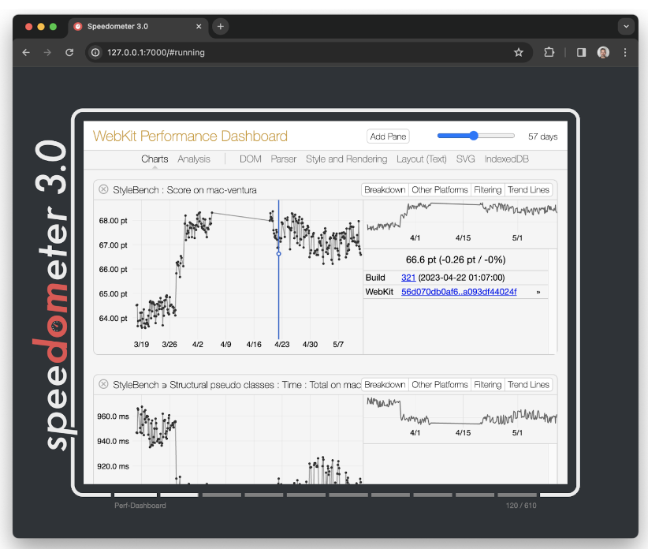The width and height of the screenshot is (648, 549).
Task: Reload the page
Action: coord(69,53)
